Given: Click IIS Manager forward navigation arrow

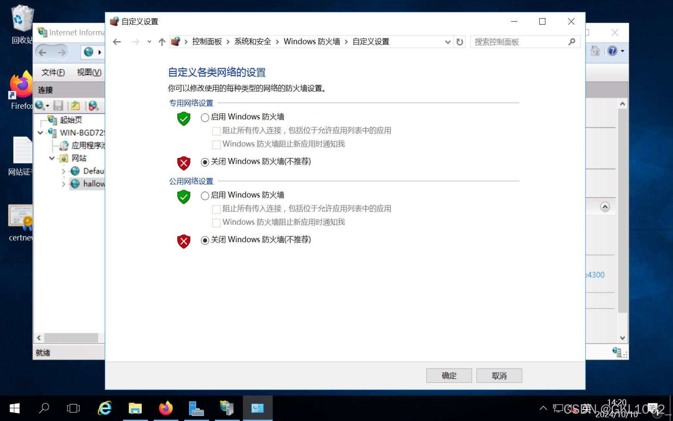Looking at the screenshot, I should pyautogui.click(x=61, y=52).
